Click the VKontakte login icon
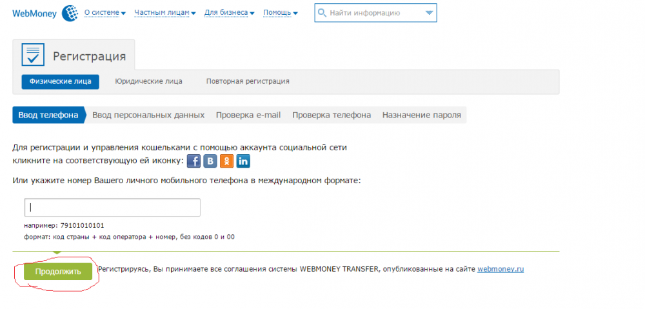This screenshot has height=309, width=645. coord(210,161)
